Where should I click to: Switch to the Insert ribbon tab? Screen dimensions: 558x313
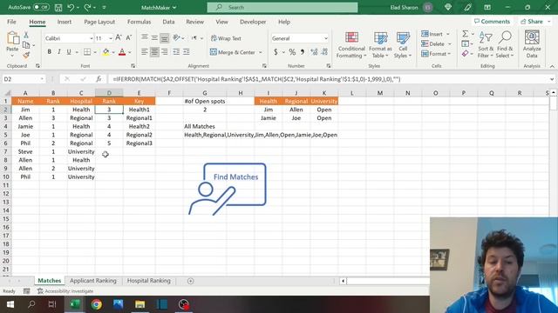pyautogui.click(x=64, y=22)
